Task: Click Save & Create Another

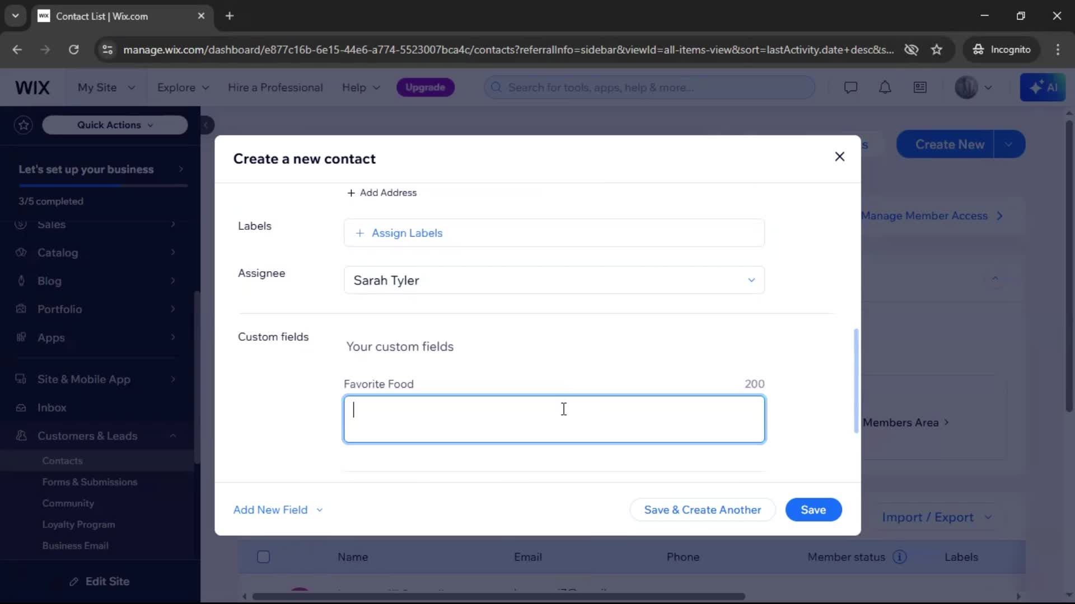Action: tap(702, 510)
